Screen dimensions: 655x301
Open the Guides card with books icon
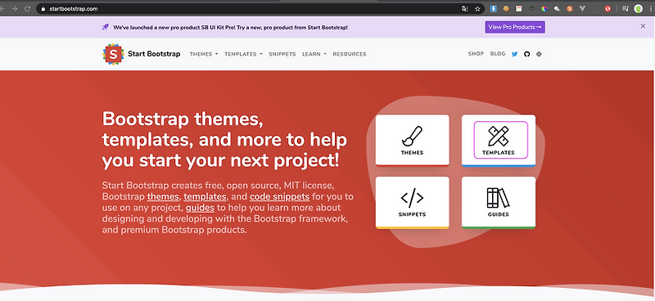click(x=499, y=203)
